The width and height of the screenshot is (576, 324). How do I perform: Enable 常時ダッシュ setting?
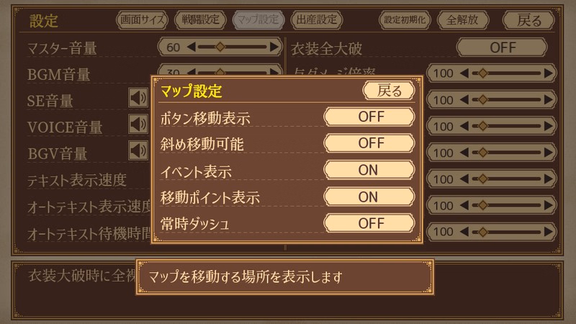click(x=369, y=223)
